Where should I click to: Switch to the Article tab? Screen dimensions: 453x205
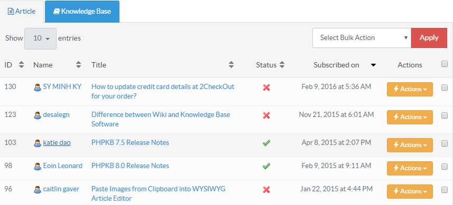click(22, 12)
